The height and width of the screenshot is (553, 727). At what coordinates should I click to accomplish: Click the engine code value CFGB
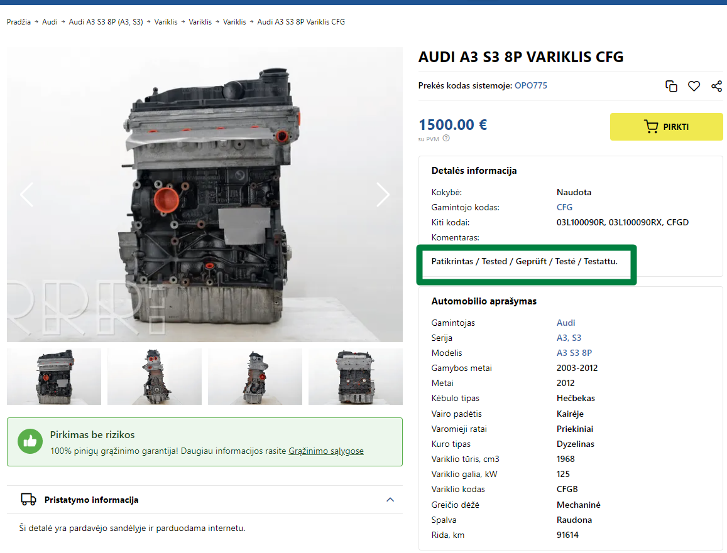[x=567, y=489]
